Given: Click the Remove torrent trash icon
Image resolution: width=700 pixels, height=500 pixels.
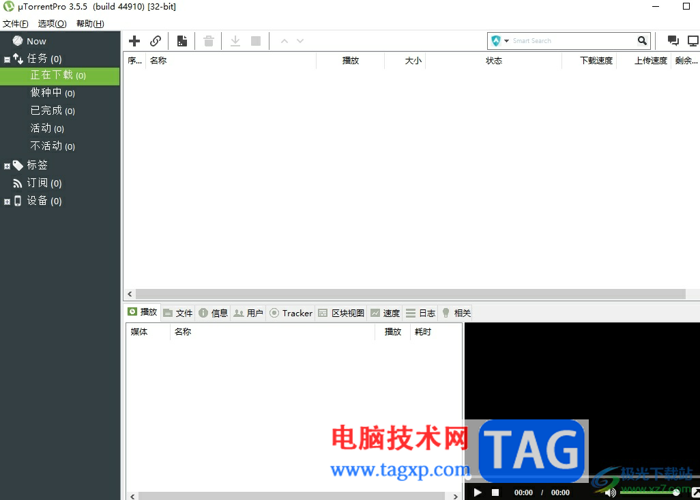Looking at the screenshot, I should pyautogui.click(x=209, y=41).
